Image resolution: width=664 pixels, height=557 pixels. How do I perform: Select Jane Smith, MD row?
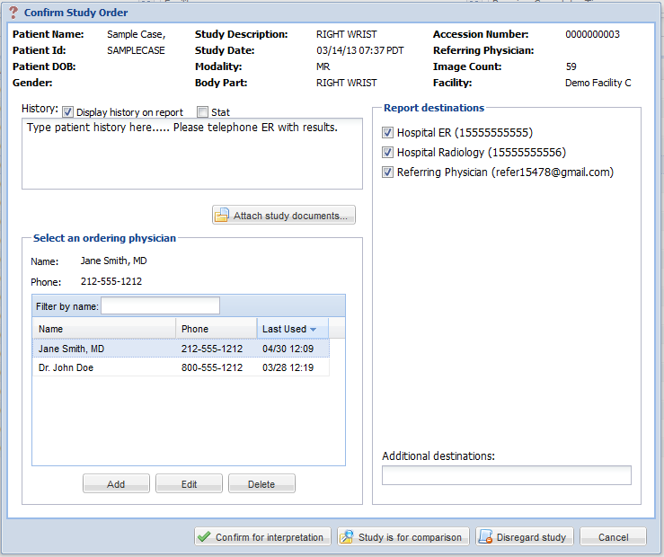pos(181,349)
